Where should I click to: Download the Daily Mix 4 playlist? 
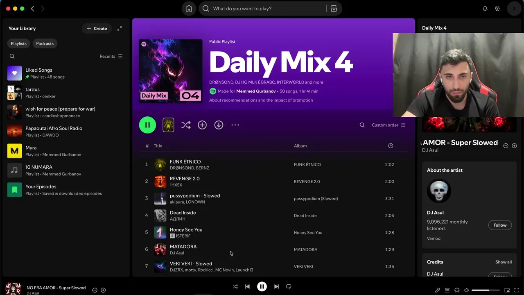pos(219,125)
